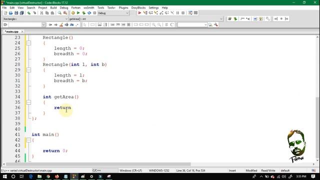The image size is (320, 180).
Task: Toggle the C mode button
Action: 172,24
